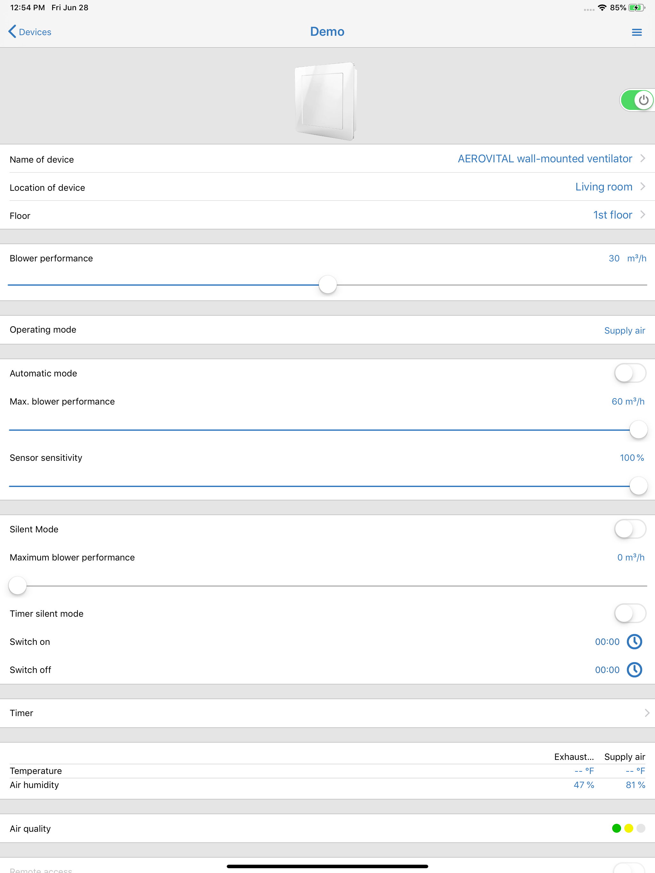Tap the back chevron to Devices
Screen dimensions: 655x873
(12, 32)
